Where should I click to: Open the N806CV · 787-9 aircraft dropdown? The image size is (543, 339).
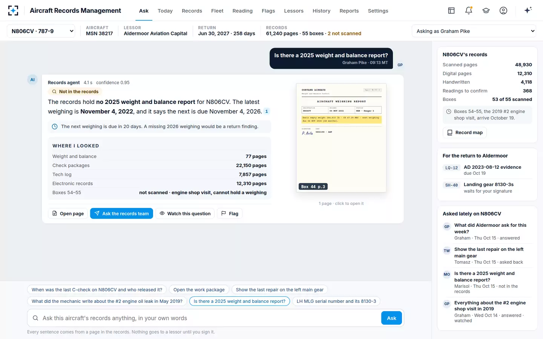pos(41,31)
